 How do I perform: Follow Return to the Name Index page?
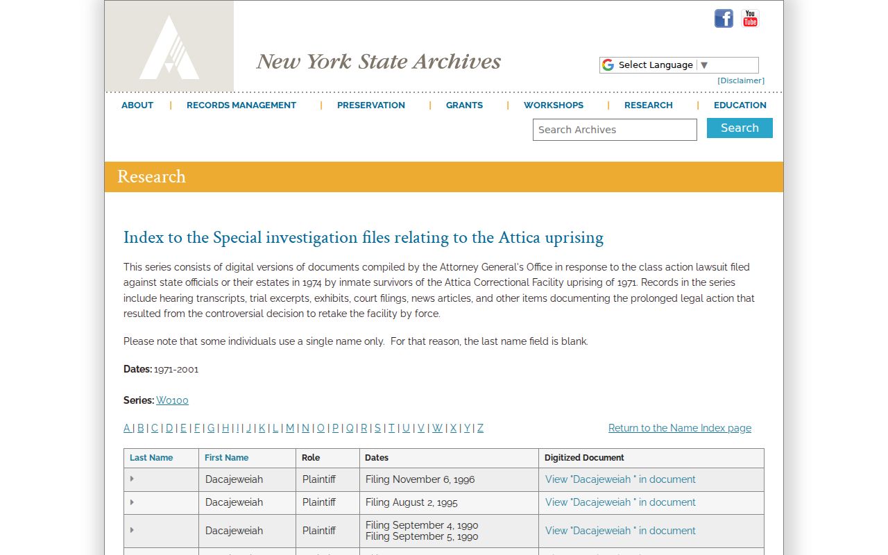pyautogui.click(x=680, y=428)
